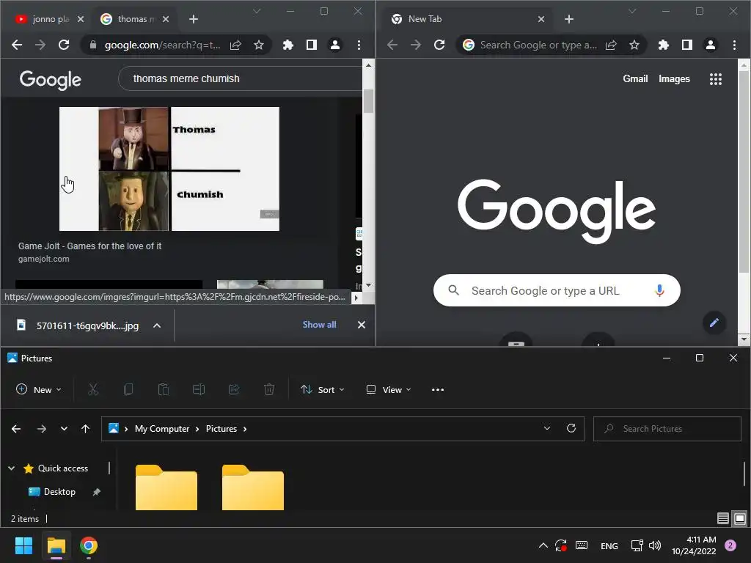751x563 pixels.
Task: Open the profile avatar in the right Chrome window
Action: tap(710, 45)
